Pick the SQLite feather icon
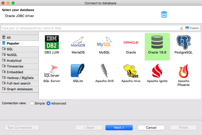 click(x=78, y=71)
